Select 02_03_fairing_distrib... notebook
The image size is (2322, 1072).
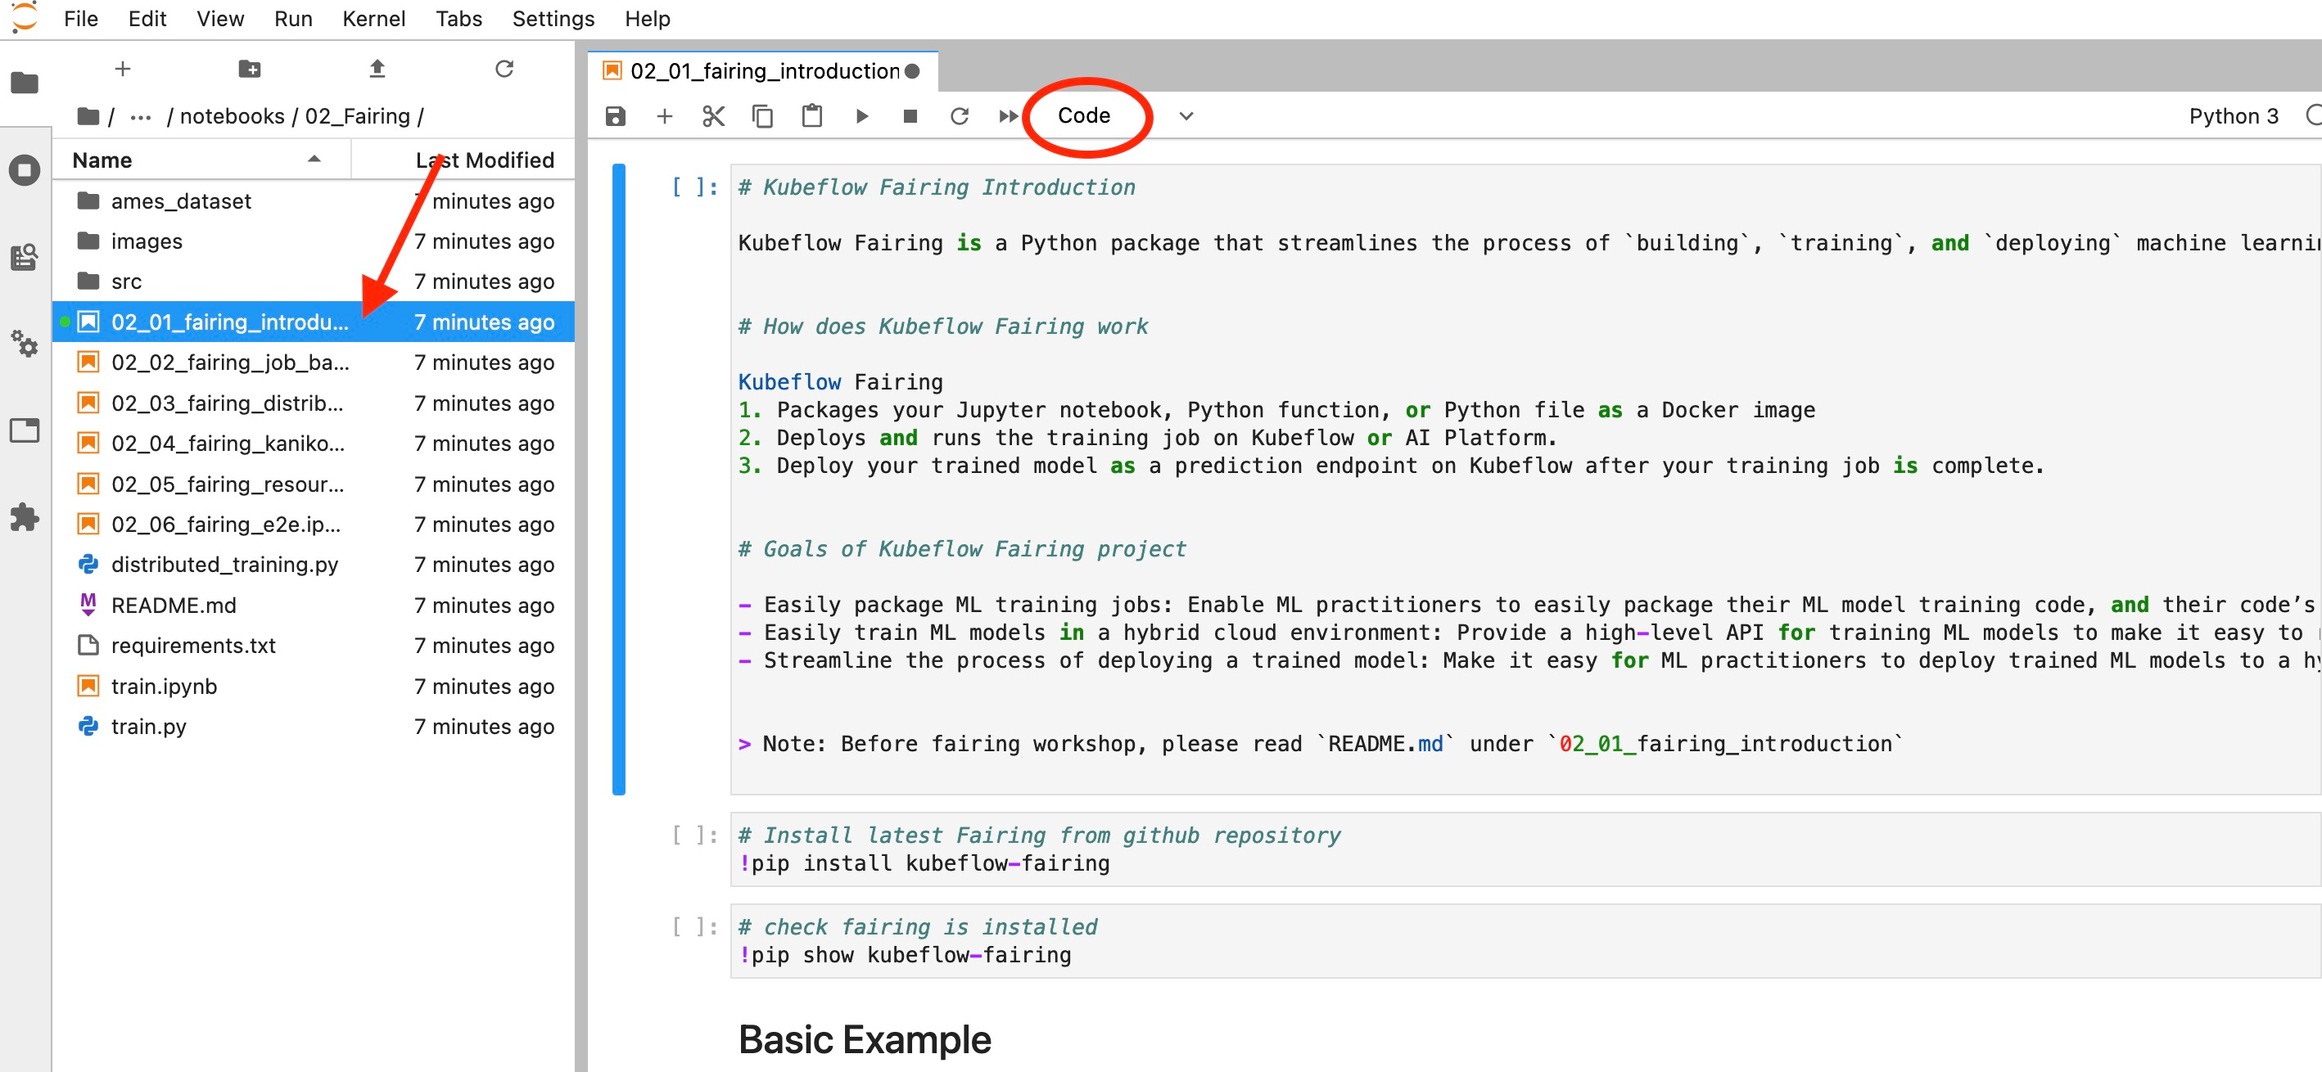click(x=314, y=403)
